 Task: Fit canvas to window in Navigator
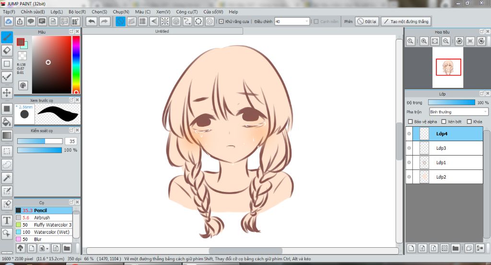[435, 41]
